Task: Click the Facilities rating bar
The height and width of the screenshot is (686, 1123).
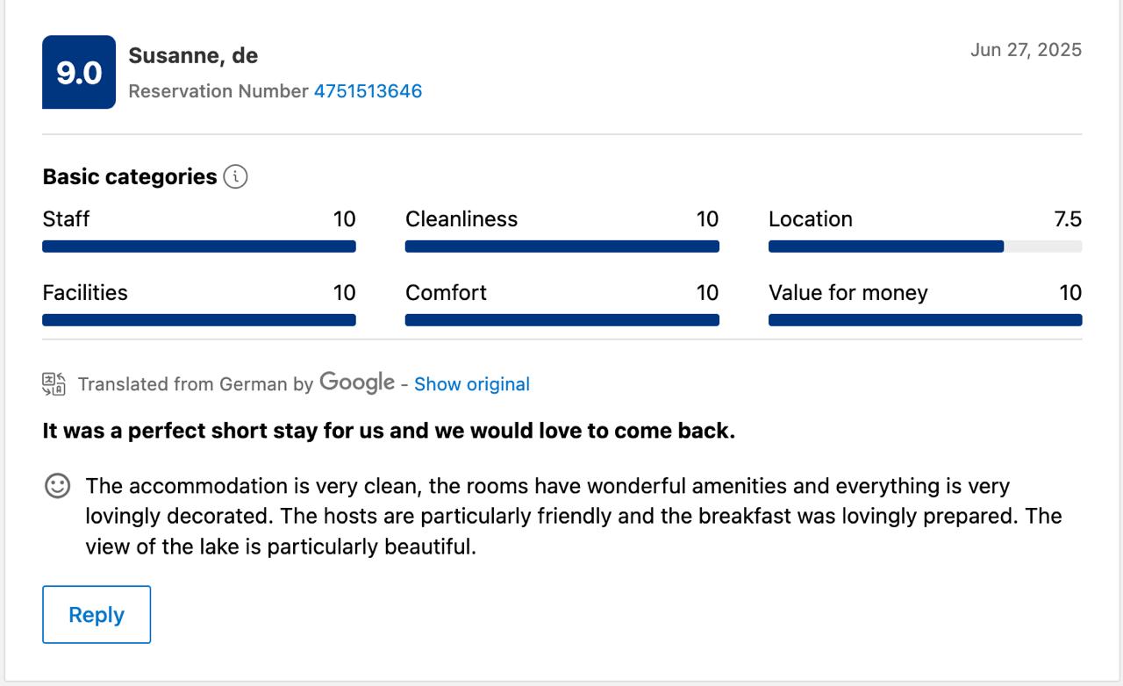Action: coord(199,320)
